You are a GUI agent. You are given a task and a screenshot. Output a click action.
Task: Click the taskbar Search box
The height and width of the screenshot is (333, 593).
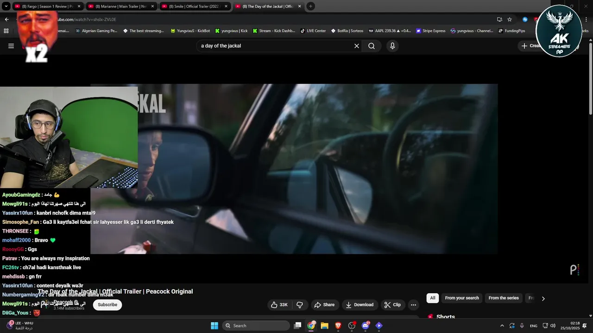click(256, 326)
